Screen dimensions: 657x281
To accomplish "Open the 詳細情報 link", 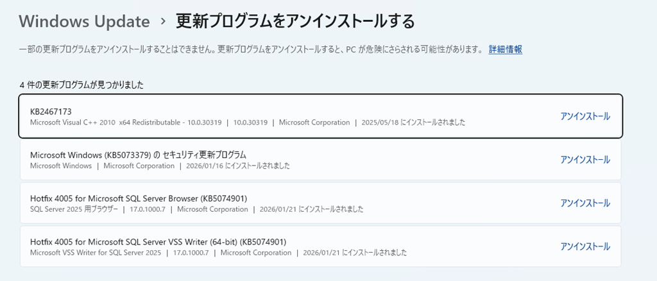I will 505,49.
